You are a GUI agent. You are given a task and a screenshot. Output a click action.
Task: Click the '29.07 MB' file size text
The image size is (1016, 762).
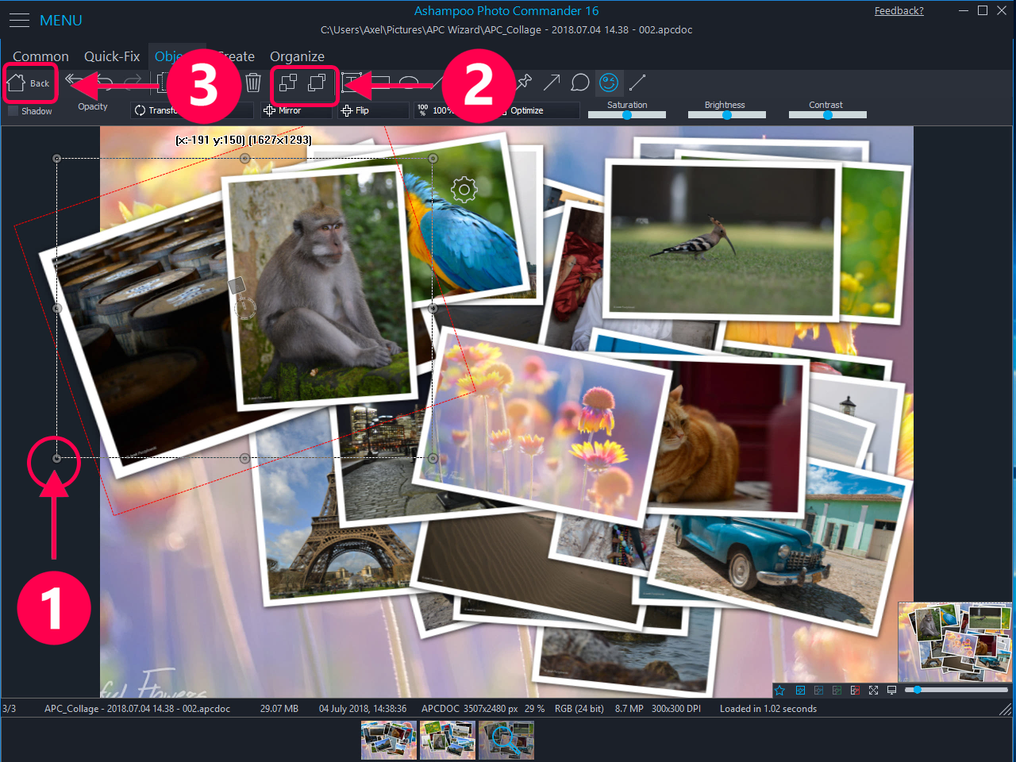point(279,709)
